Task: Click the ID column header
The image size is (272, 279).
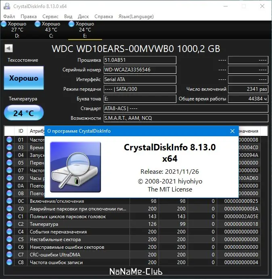Action: 21,131
